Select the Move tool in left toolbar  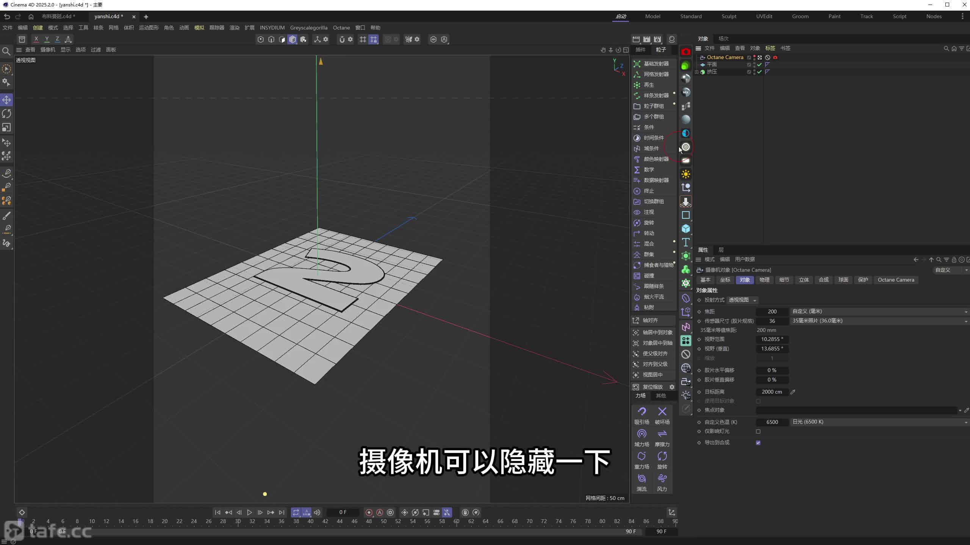coord(6,100)
